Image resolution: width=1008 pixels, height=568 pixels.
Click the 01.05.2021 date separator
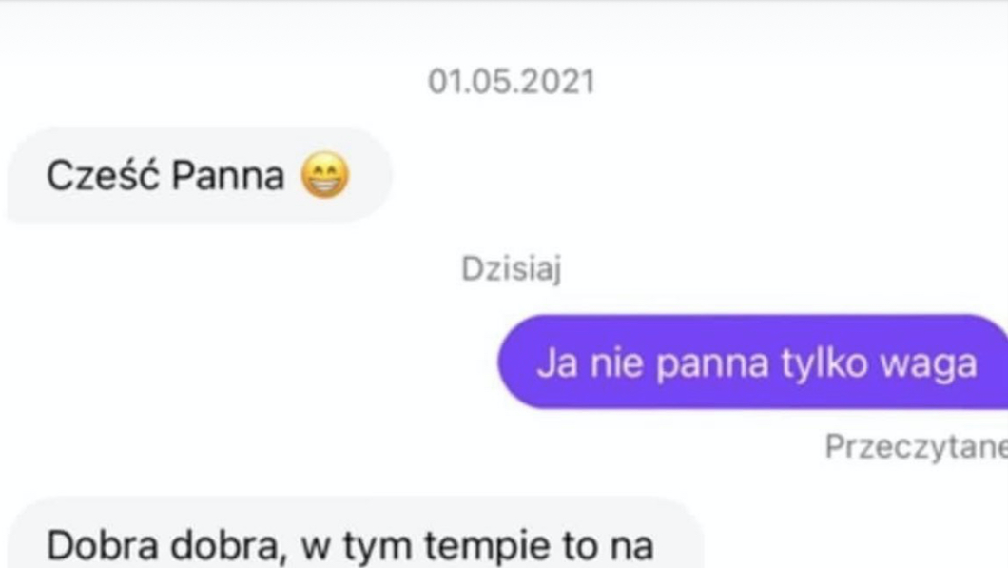(x=512, y=82)
